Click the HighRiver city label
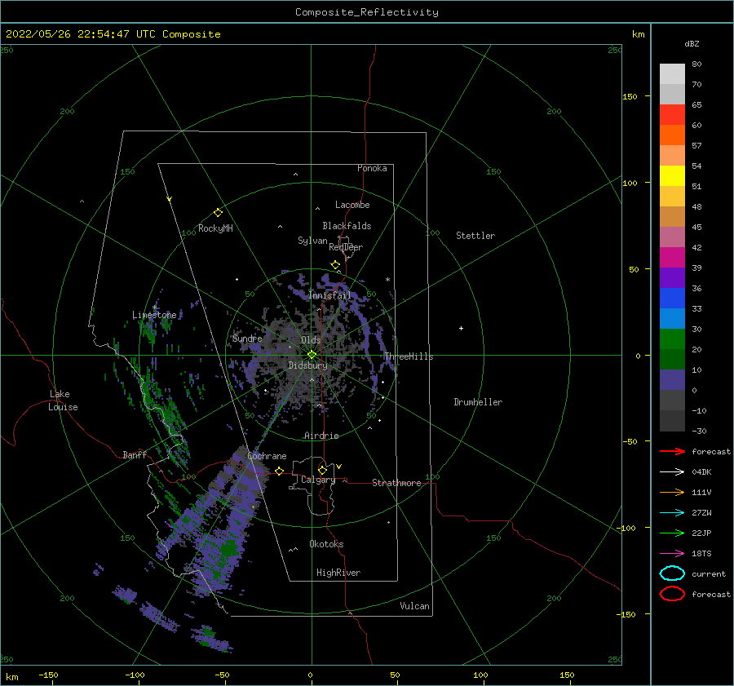The height and width of the screenshot is (686, 734). (338, 573)
